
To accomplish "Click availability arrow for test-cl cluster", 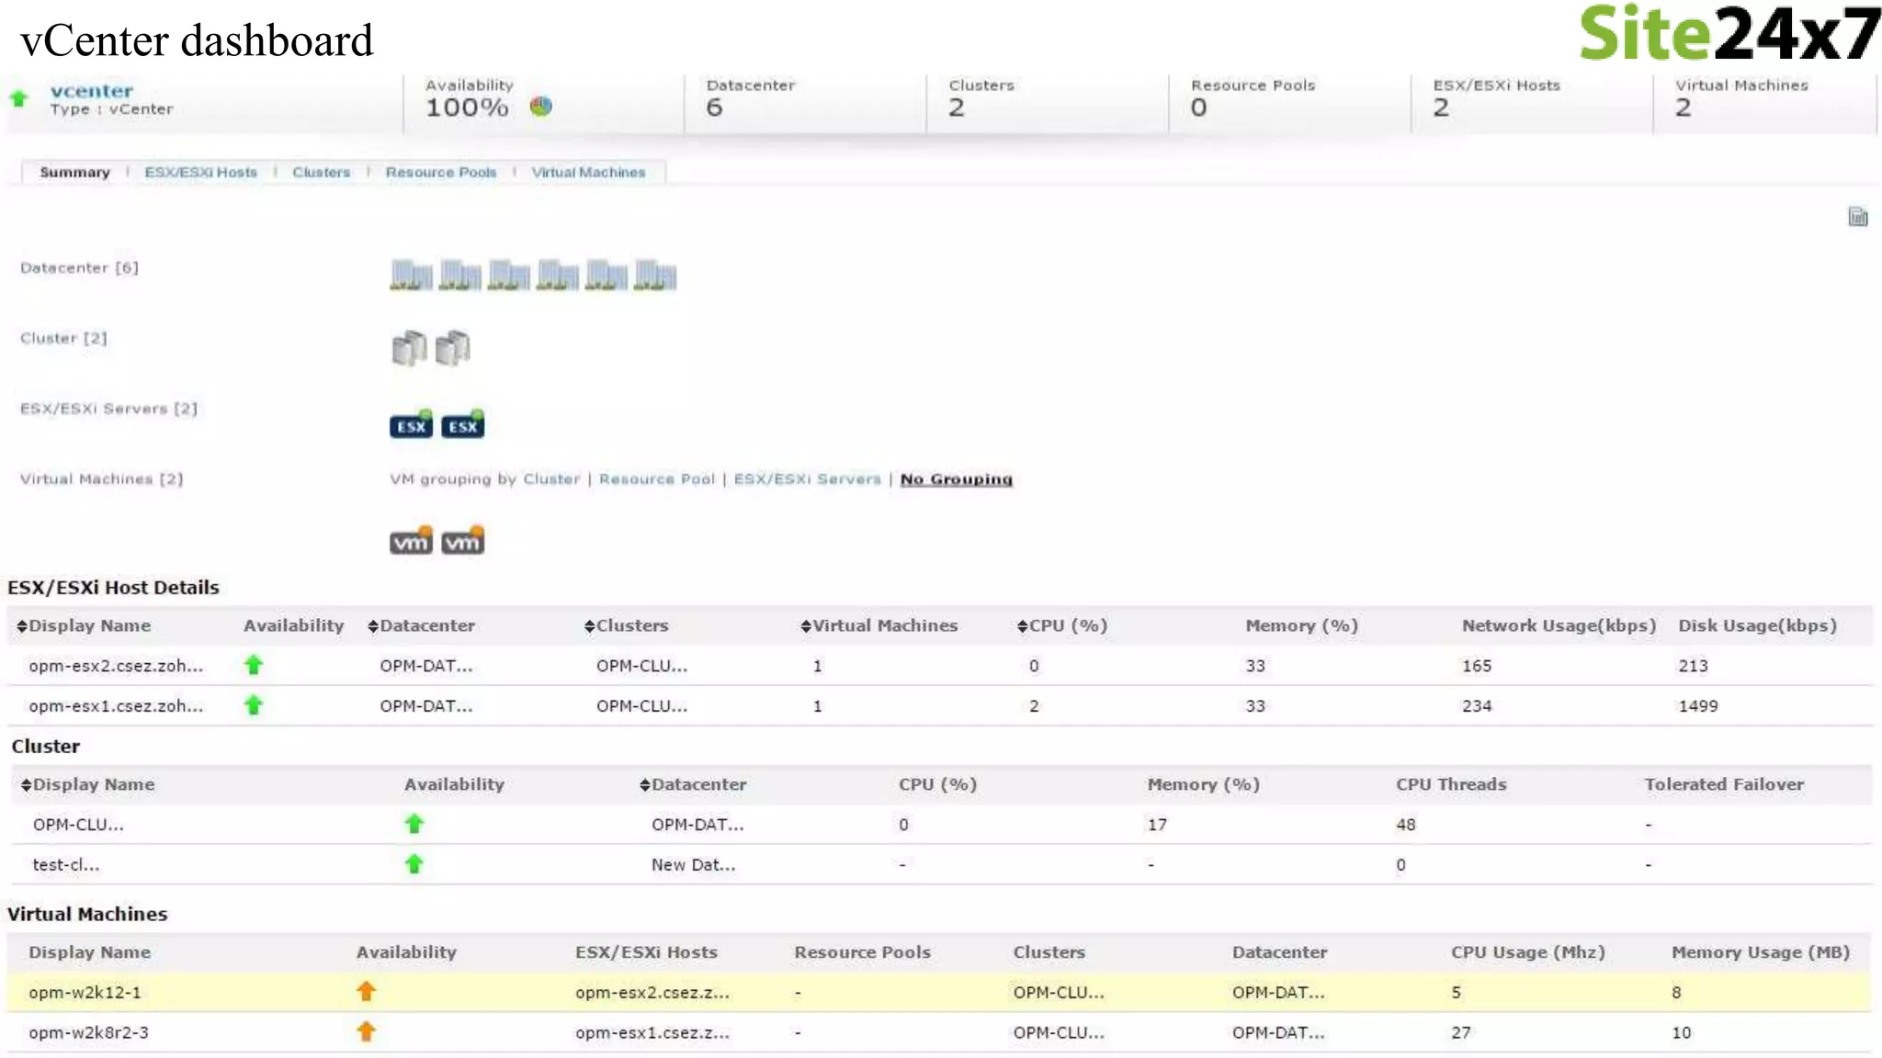I will (x=414, y=864).
